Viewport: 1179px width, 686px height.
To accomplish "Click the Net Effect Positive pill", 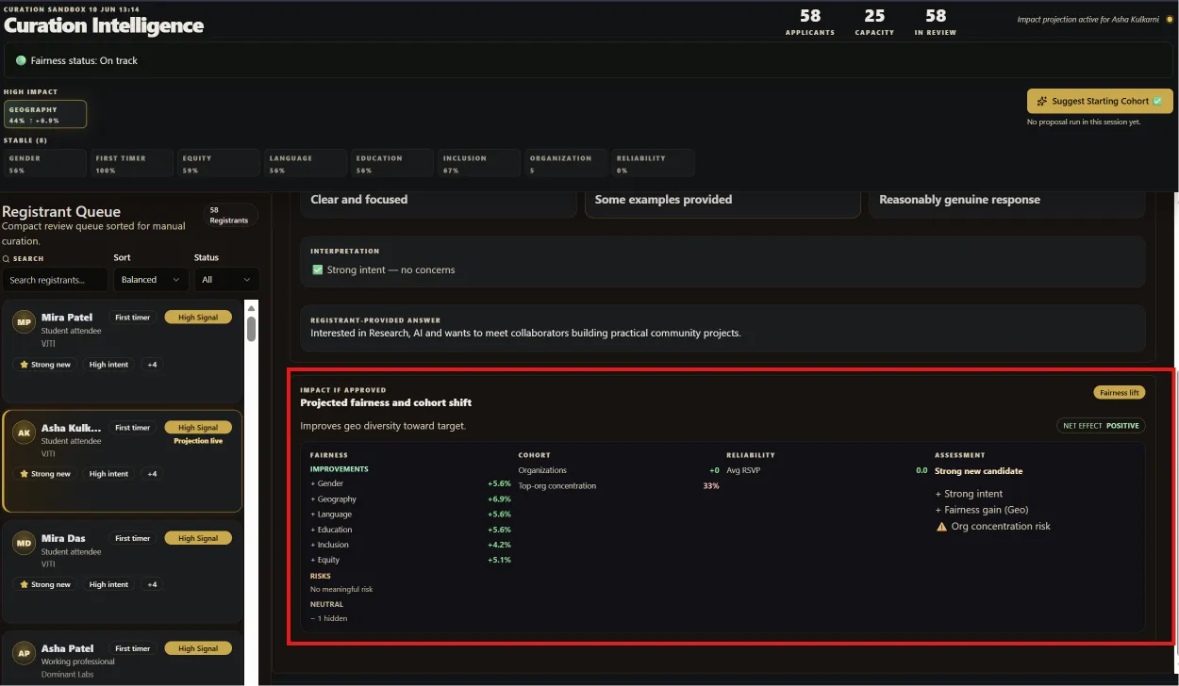I will [1101, 425].
